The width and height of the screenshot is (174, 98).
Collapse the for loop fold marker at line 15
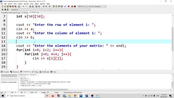(x=7, y=50)
